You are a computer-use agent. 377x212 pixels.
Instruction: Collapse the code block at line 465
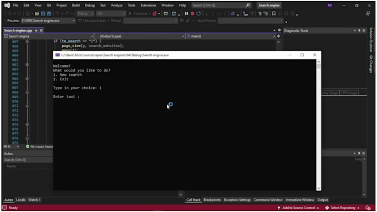pos(27,79)
